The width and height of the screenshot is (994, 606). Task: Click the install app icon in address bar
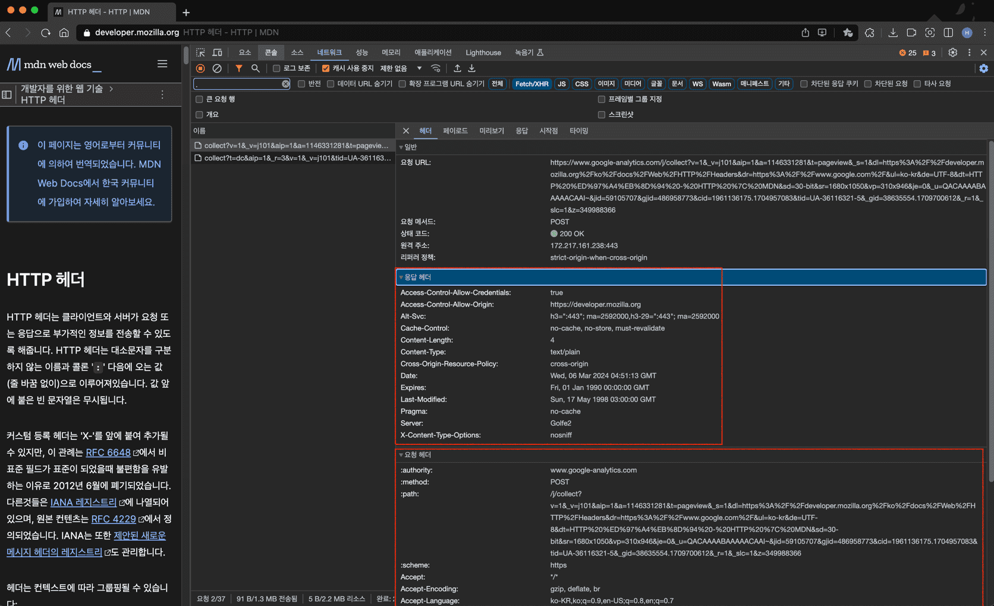[x=822, y=33]
